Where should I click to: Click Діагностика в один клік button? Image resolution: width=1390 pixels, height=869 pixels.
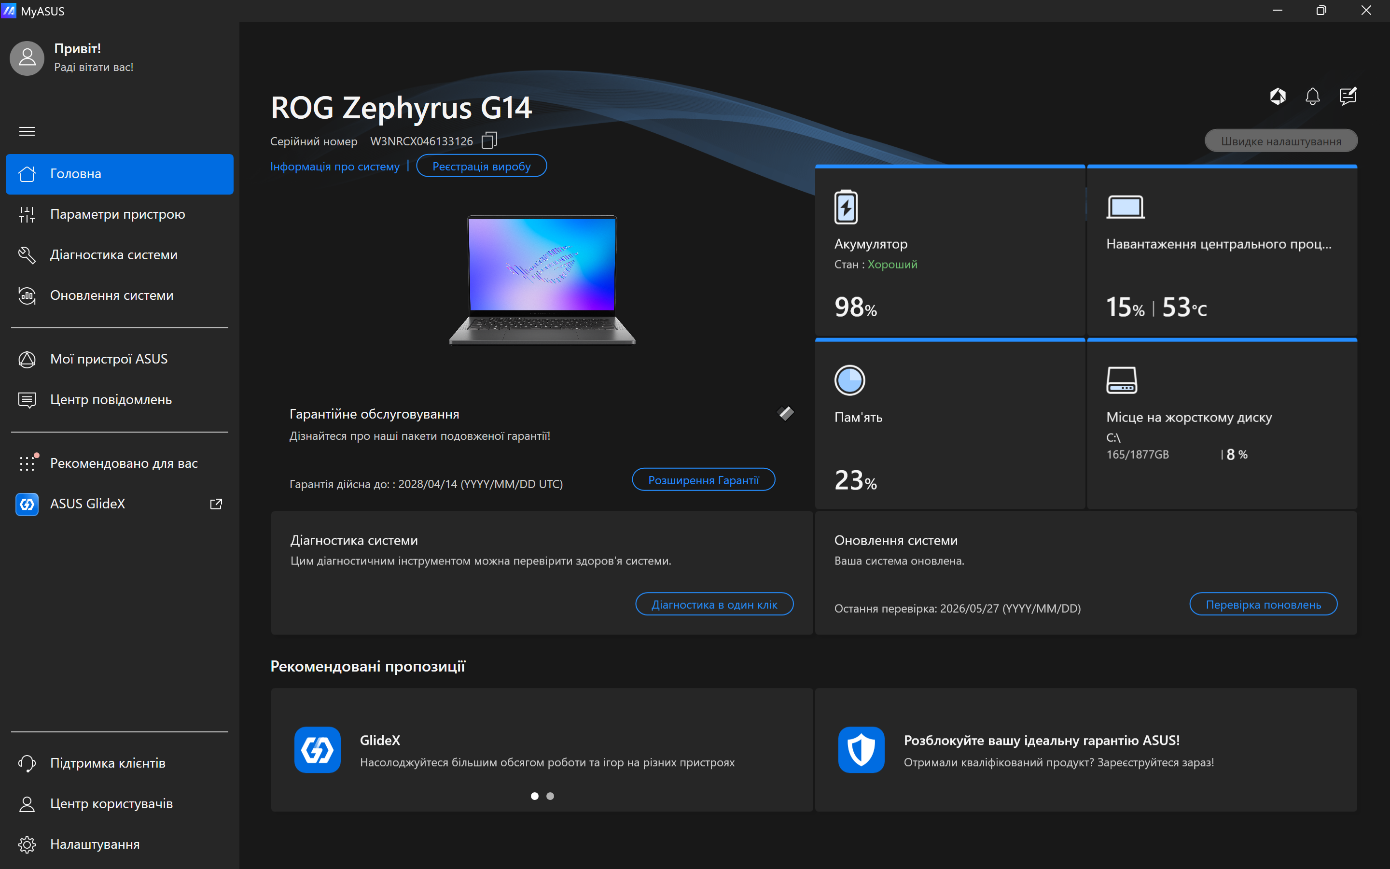point(714,604)
